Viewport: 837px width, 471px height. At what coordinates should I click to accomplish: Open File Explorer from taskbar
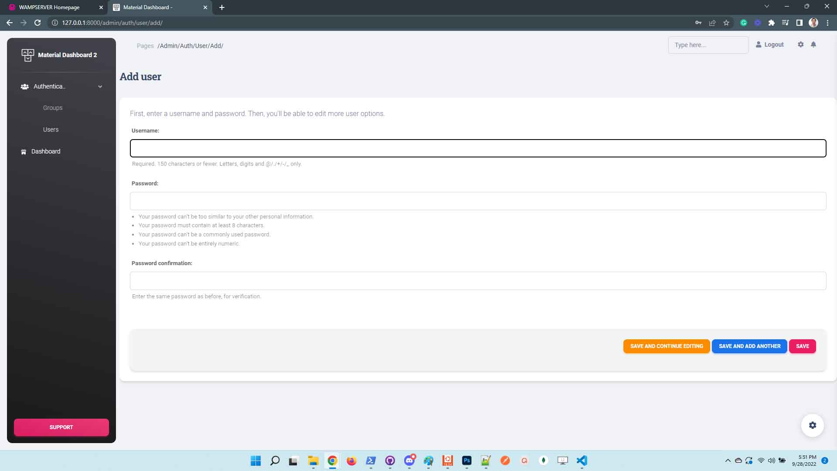(313, 461)
